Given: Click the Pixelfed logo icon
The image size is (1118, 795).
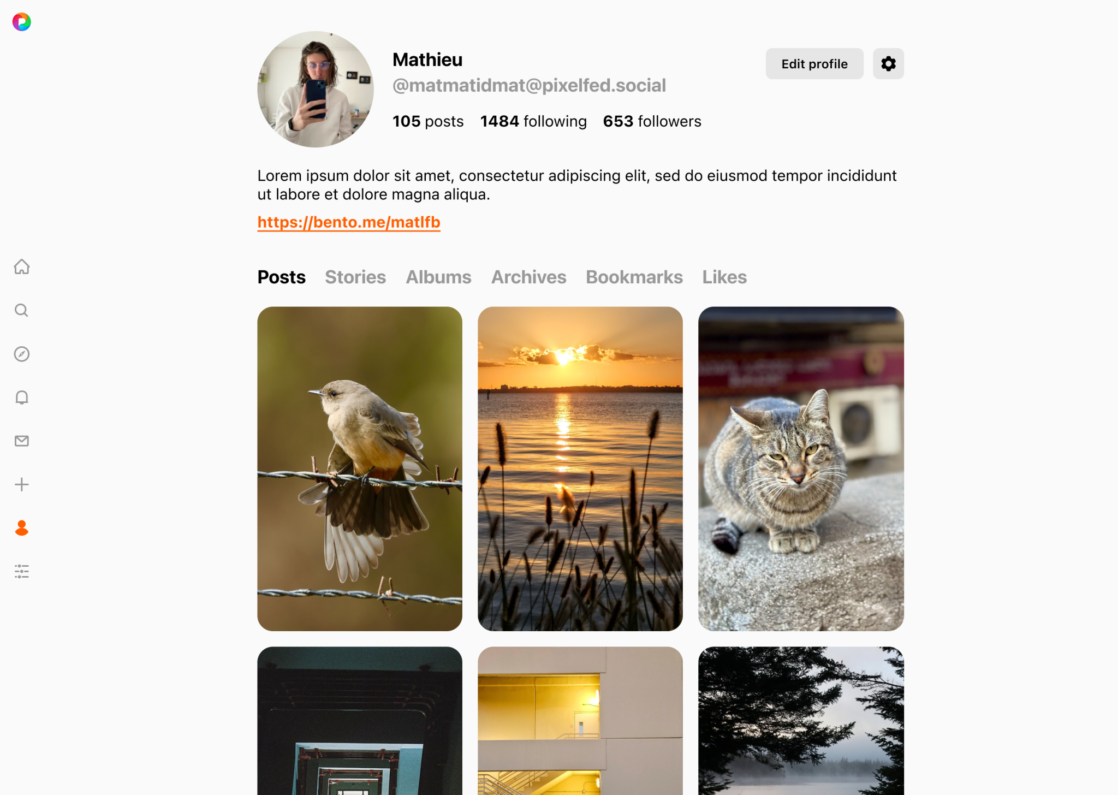Looking at the screenshot, I should point(22,22).
